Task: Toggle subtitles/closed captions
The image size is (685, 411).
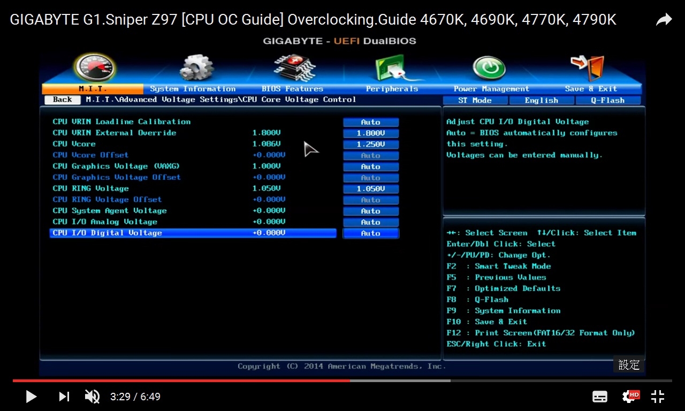Action: pos(600,397)
